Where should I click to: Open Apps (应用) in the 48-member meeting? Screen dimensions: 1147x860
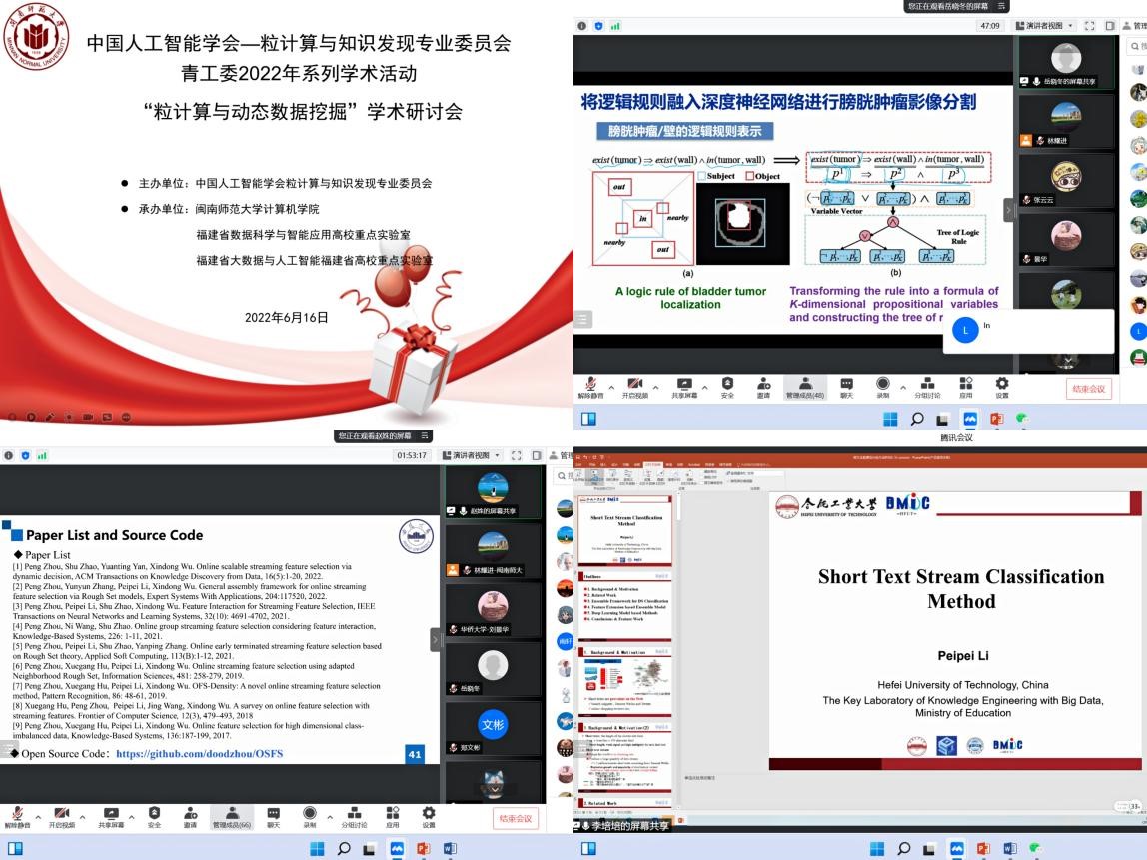coord(965,387)
